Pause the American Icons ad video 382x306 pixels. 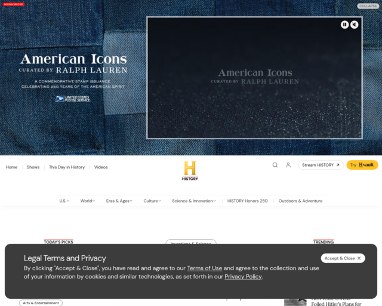[344, 25]
